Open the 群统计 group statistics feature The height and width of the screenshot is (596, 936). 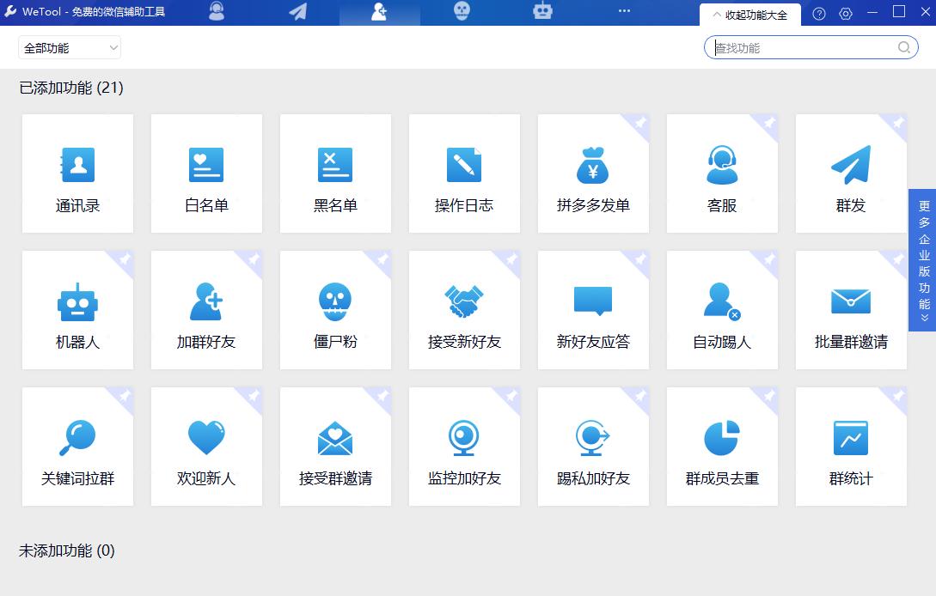point(851,447)
